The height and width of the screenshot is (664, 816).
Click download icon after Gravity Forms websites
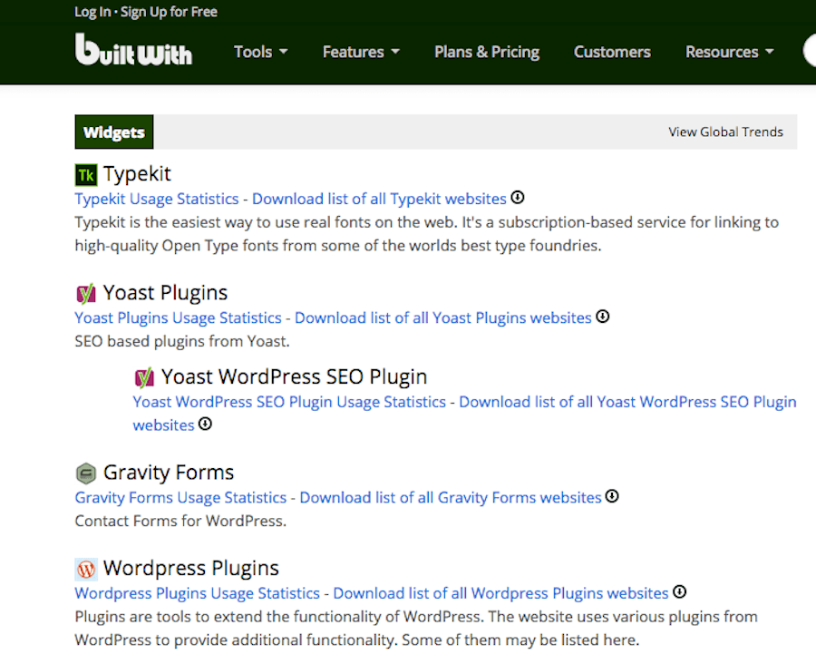pyautogui.click(x=612, y=496)
